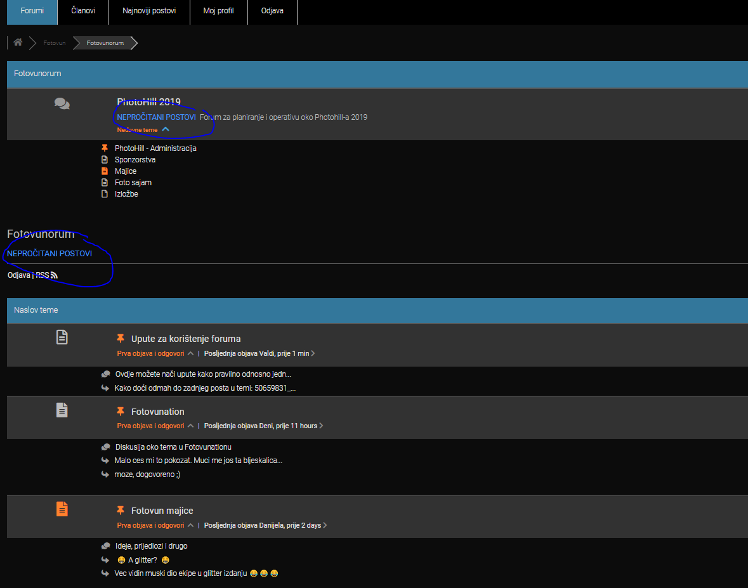Click the PhotoHill 2019 forum speech-bubble icon

coord(62,104)
